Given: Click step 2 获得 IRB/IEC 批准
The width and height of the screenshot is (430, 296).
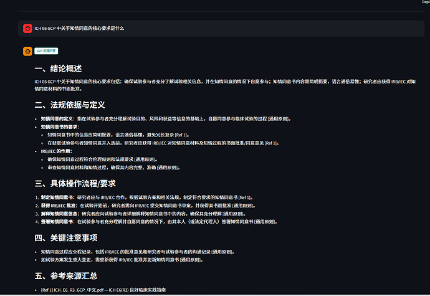Looking at the screenshot, I should click(148, 206).
